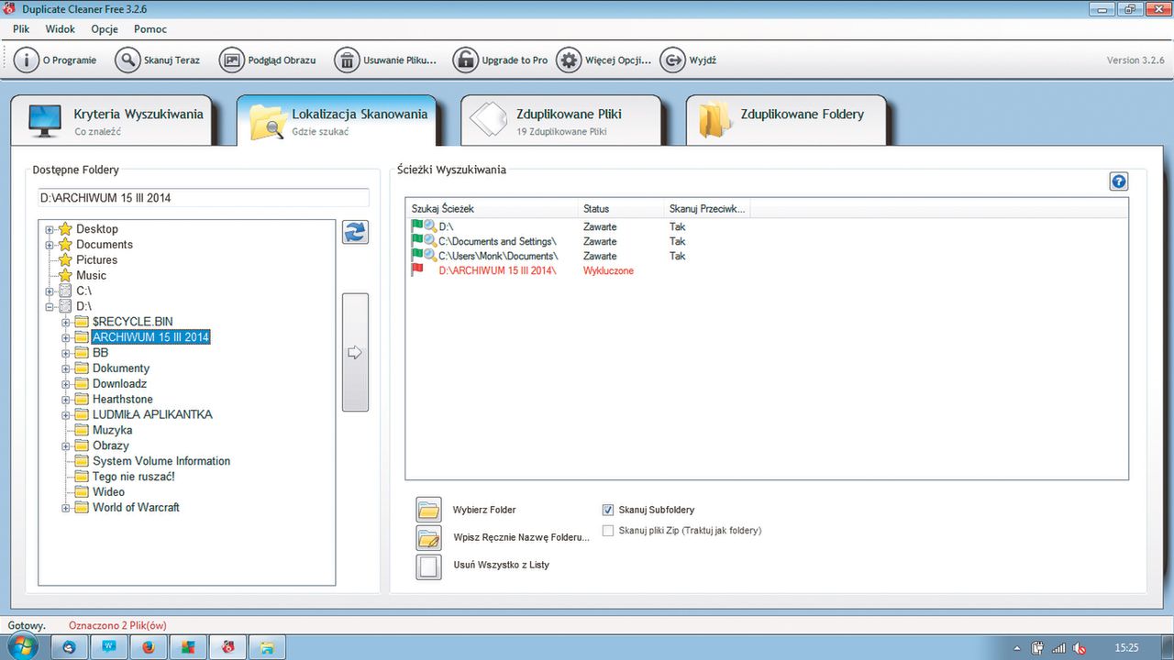
Task: Click the Wykluczone status cell
Action: click(608, 270)
